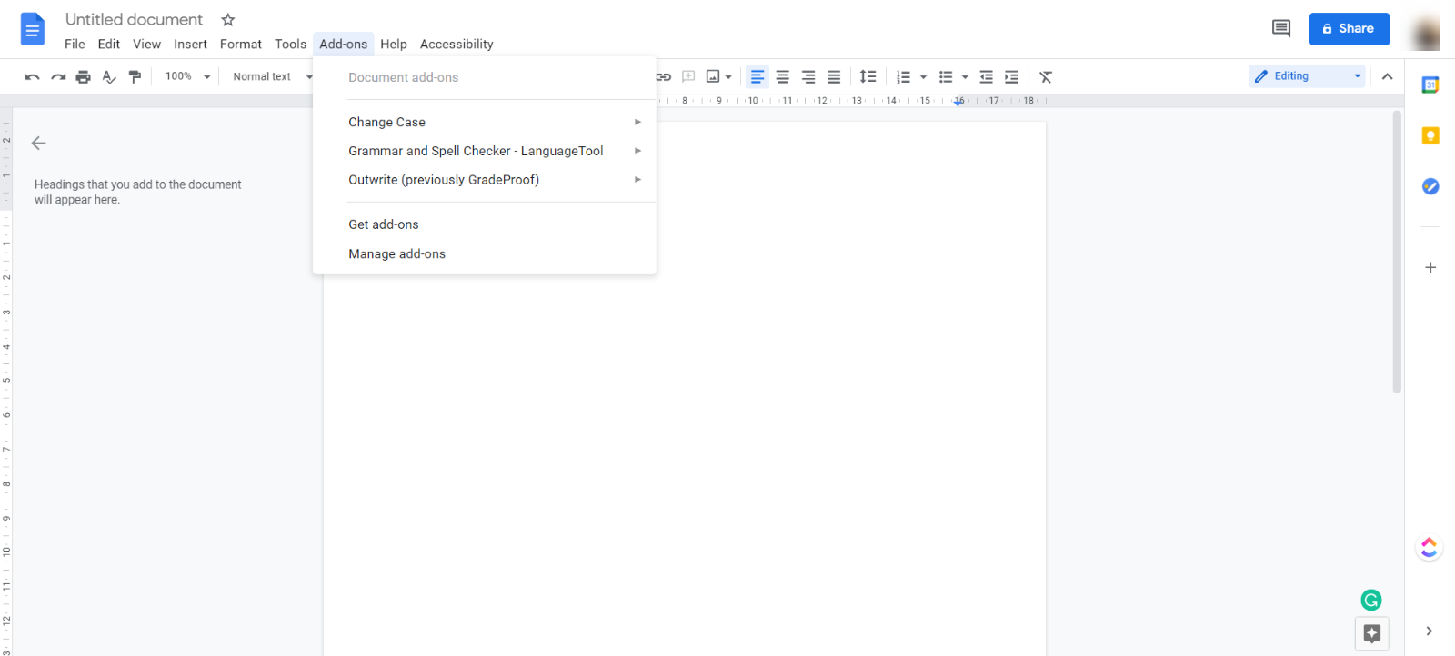Hide the menus with up chevron
1455x656 pixels.
(x=1387, y=76)
